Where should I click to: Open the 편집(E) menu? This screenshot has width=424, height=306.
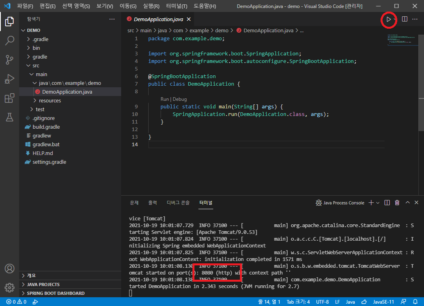coord(47,6)
